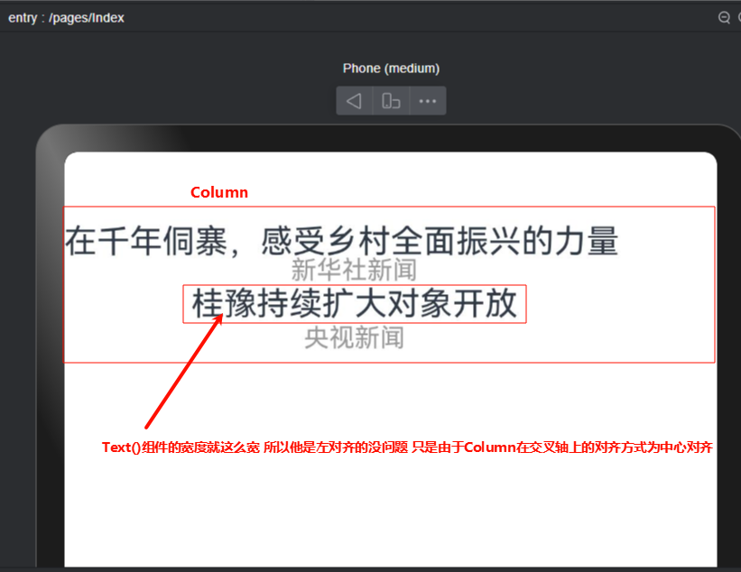The image size is (741, 572).
Task: Click the entry : /pages/Index path text
Action: pyautogui.click(x=67, y=18)
